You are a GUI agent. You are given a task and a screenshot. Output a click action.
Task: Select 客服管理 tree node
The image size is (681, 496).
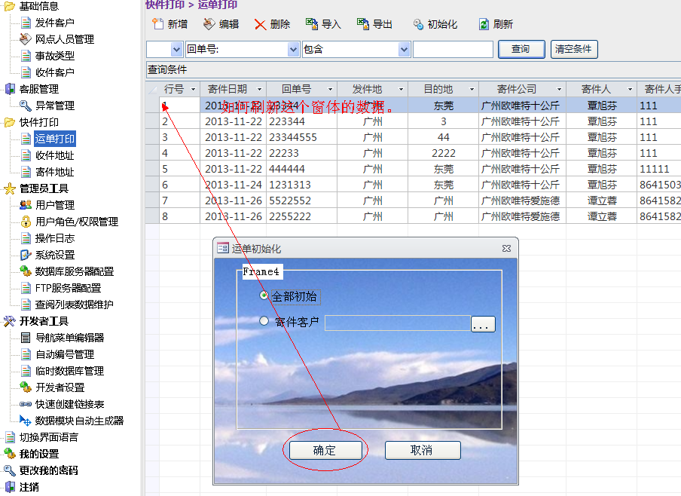39,89
